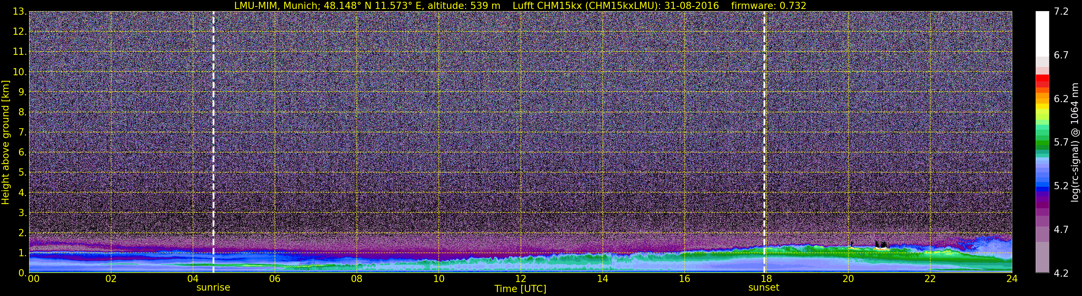Viewport: 1082px width, 296px height.
Task: Click the 'sunrise' label below the axis
Action: [213, 288]
